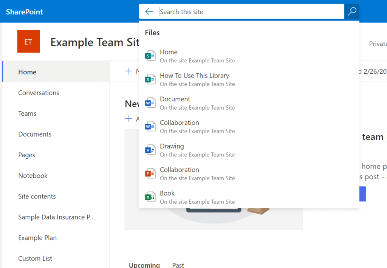
Task: Open the Book search result
Action: coord(249,197)
